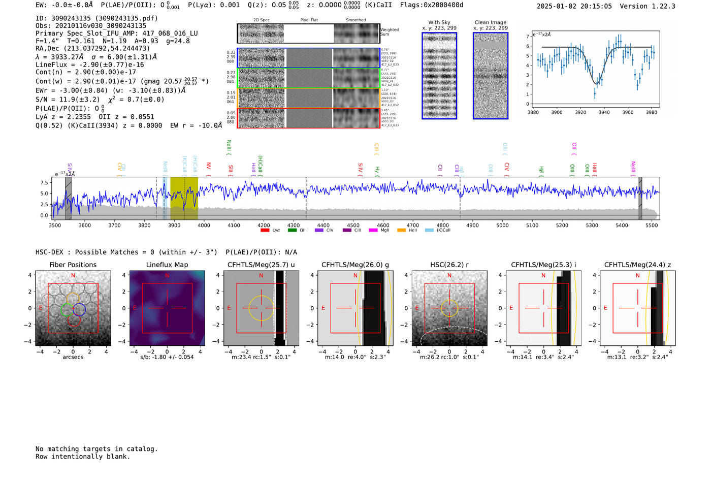
Task: Select the CIV purple legend swatch
Action: tap(319, 230)
